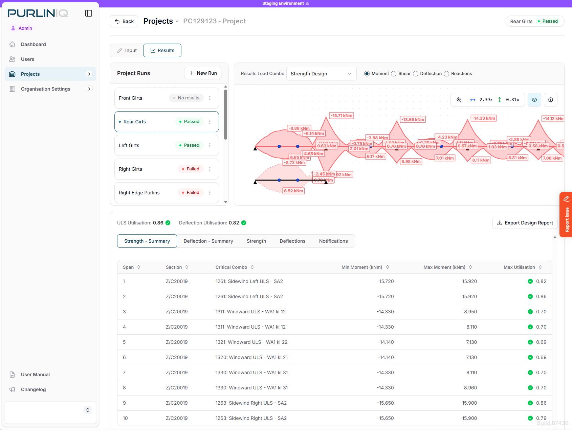
Task: Open the Strength Design load combo dropdown
Action: [x=321, y=74]
